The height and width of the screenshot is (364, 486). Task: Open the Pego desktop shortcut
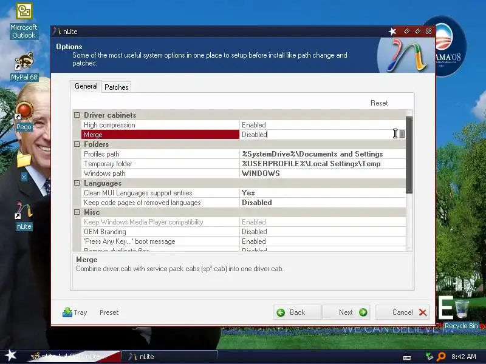(24, 116)
